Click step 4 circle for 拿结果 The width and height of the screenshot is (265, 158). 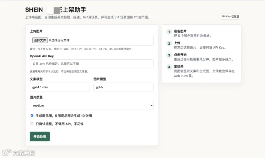click(169, 67)
